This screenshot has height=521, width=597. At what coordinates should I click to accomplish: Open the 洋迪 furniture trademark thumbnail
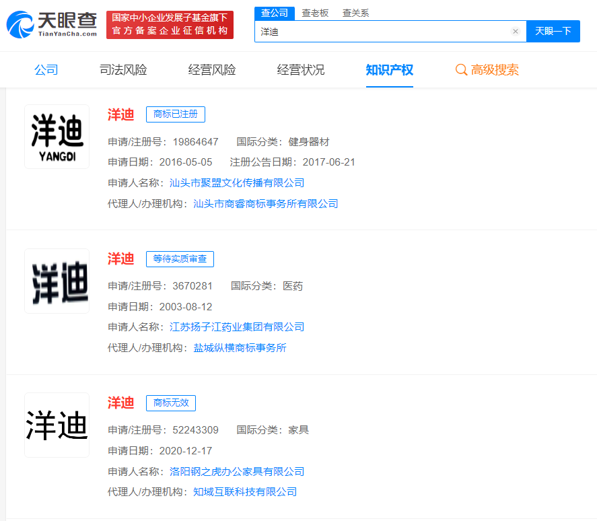click(x=57, y=425)
